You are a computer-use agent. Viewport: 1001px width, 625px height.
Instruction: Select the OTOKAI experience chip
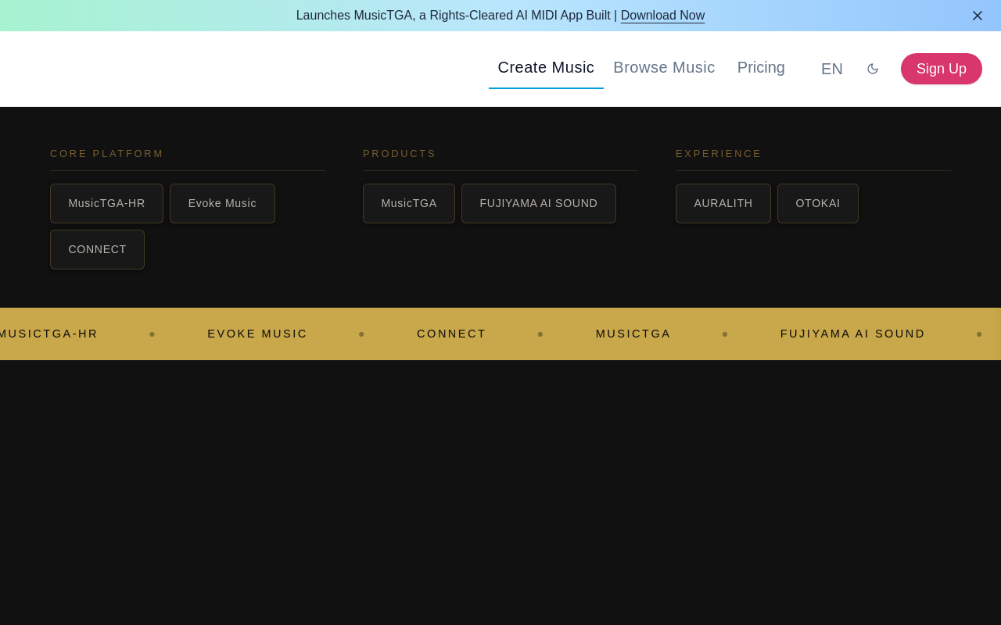click(818, 203)
